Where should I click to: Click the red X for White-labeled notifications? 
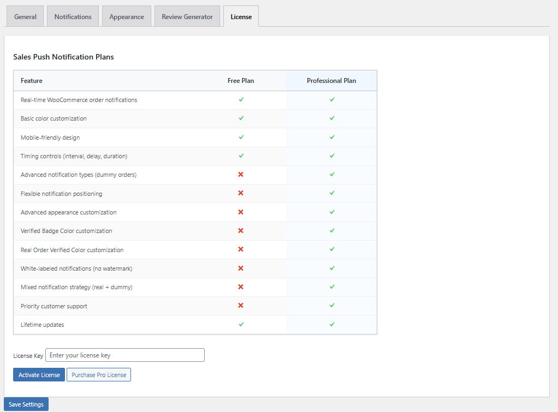[x=241, y=268]
